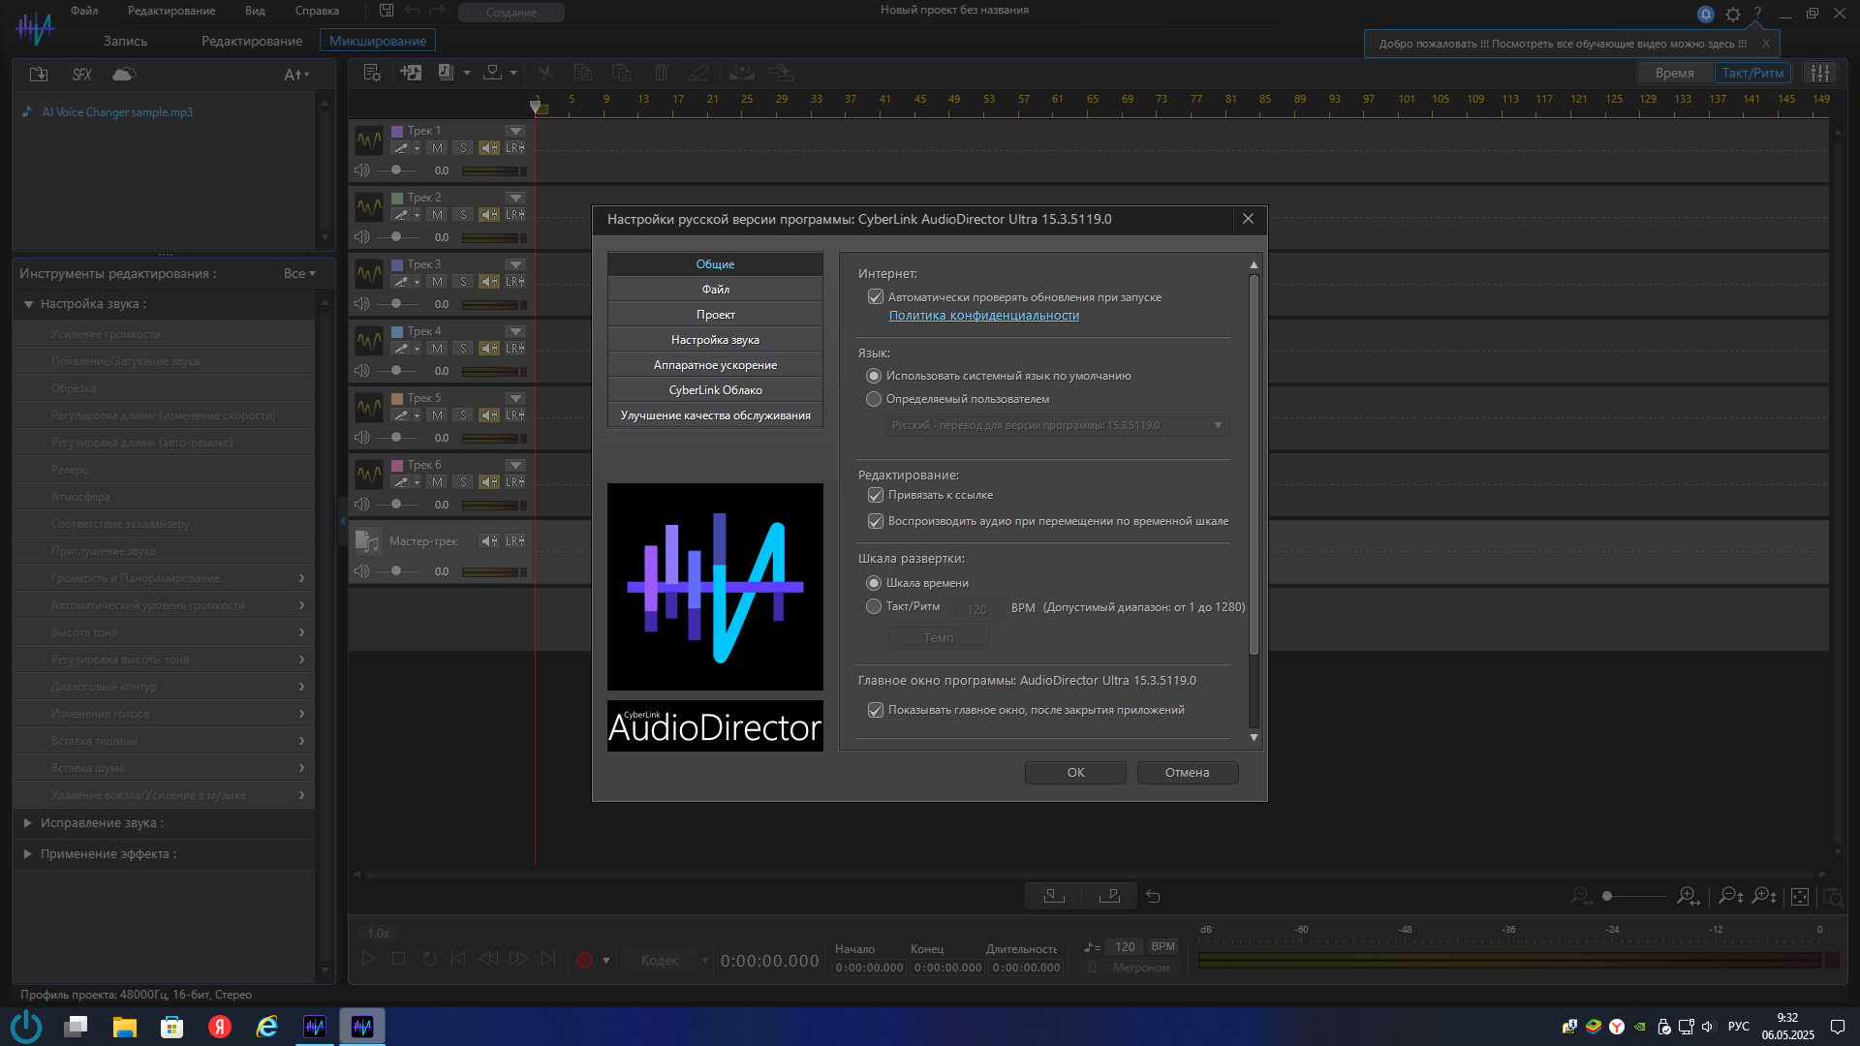Viewport: 1860px width, 1046px height.
Task: Expand the Исправление звука section
Action: coord(28,823)
